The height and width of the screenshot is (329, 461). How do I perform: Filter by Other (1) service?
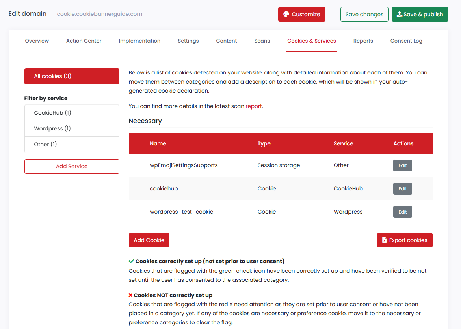coord(72,144)
